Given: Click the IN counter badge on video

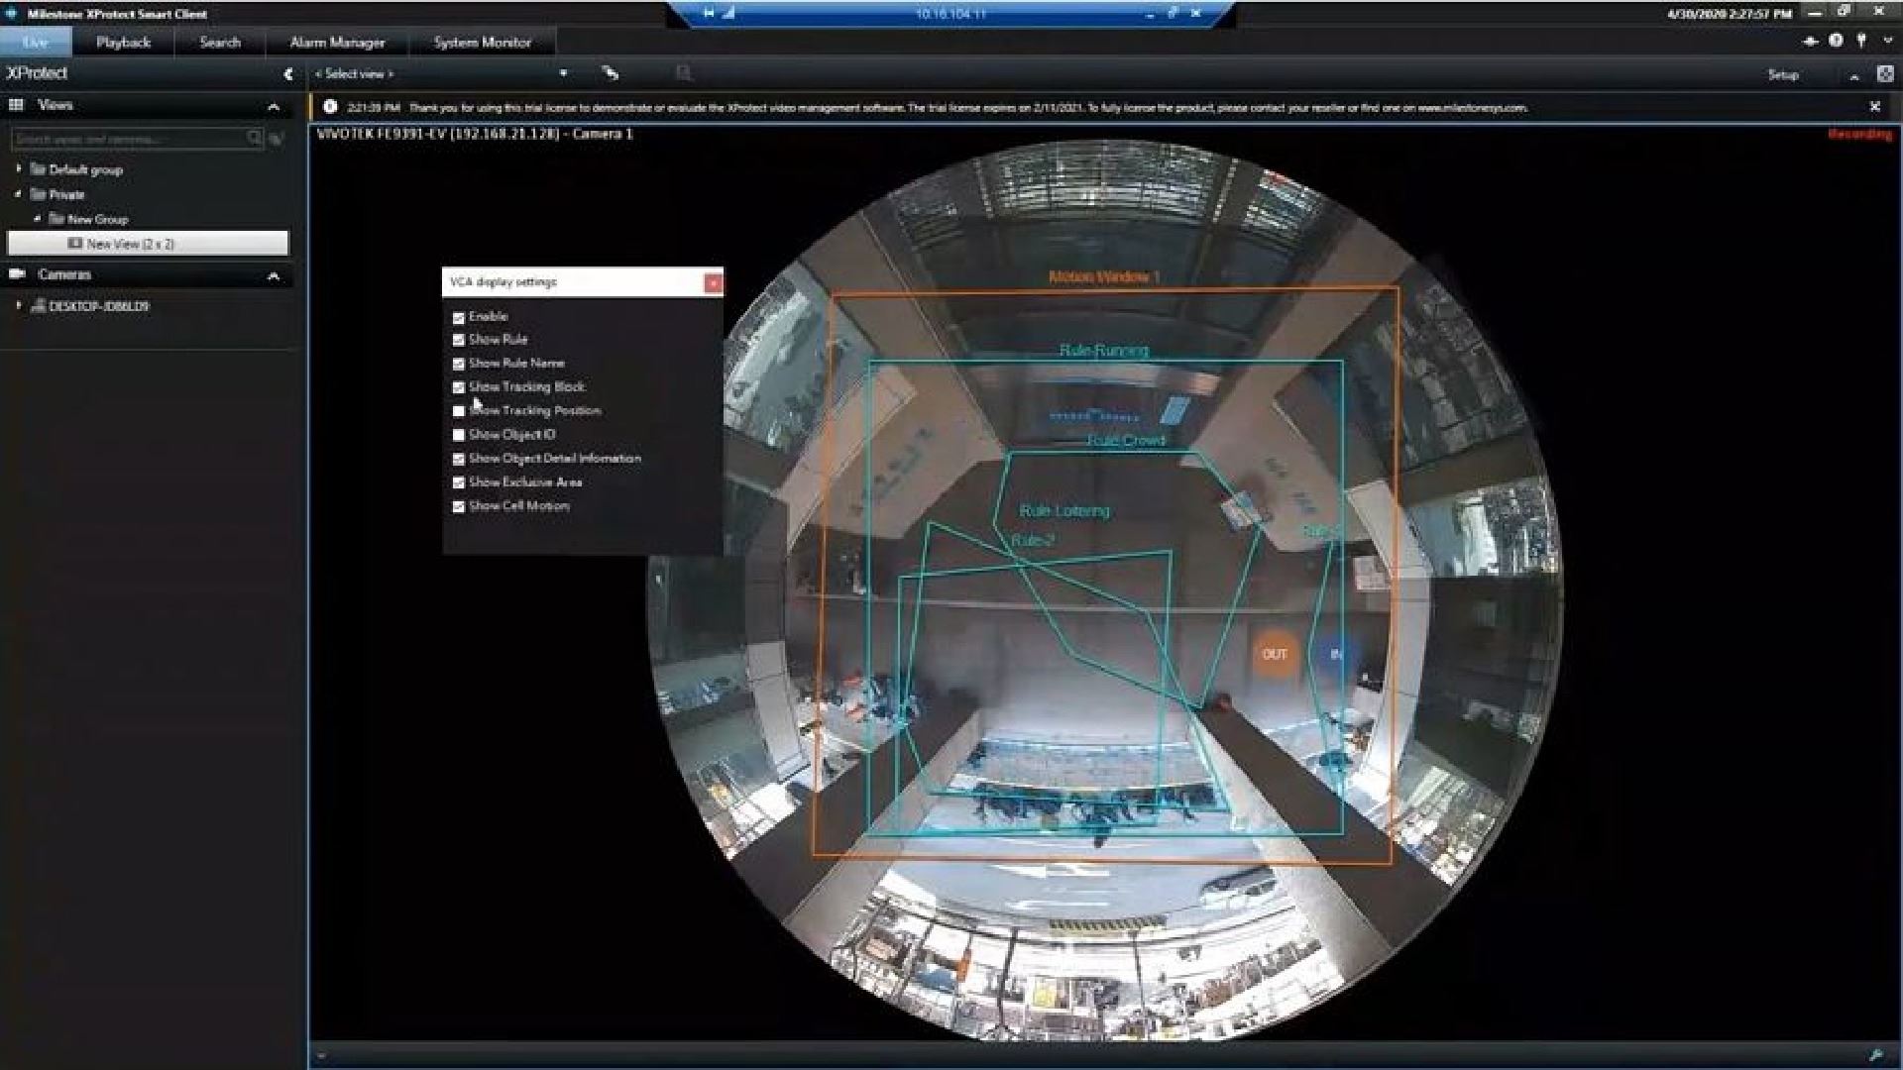Looking at the screenshot, I should 1335,655.
